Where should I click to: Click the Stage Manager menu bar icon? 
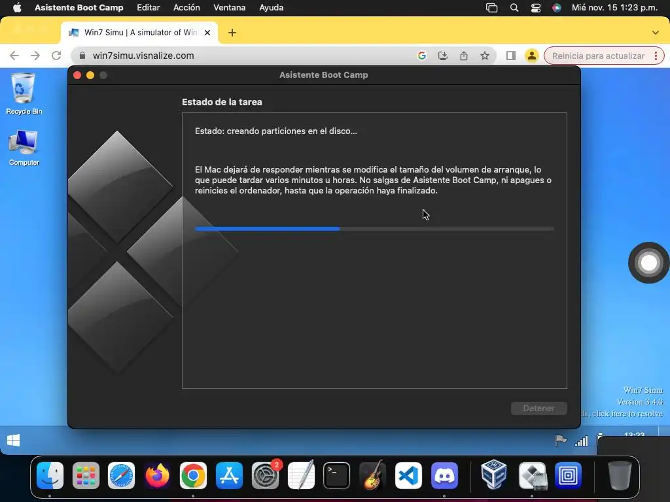[x=492, y=8]
